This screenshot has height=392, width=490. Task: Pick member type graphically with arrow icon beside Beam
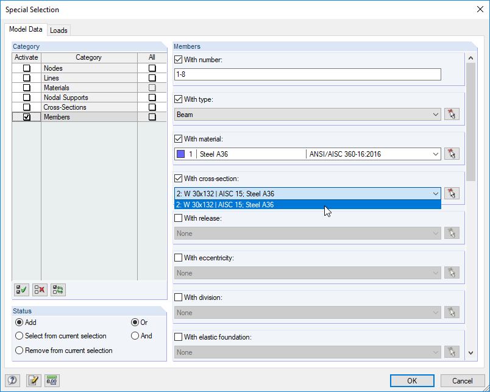click(x=452, y=114)
